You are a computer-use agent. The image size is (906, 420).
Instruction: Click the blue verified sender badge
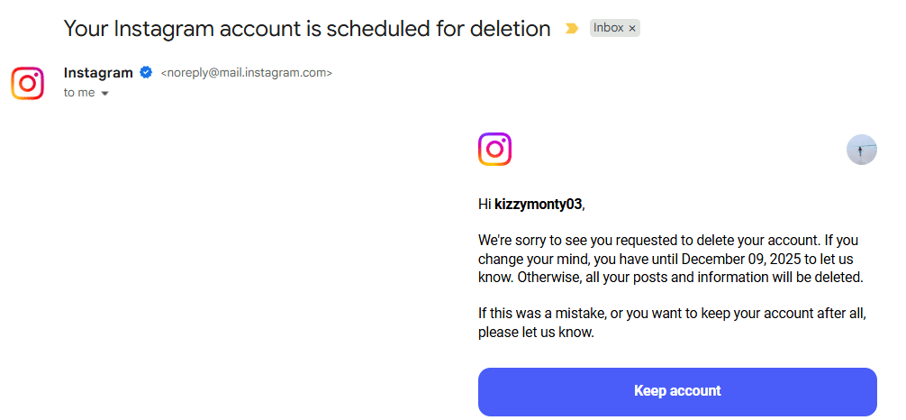[x=146, y=73]
